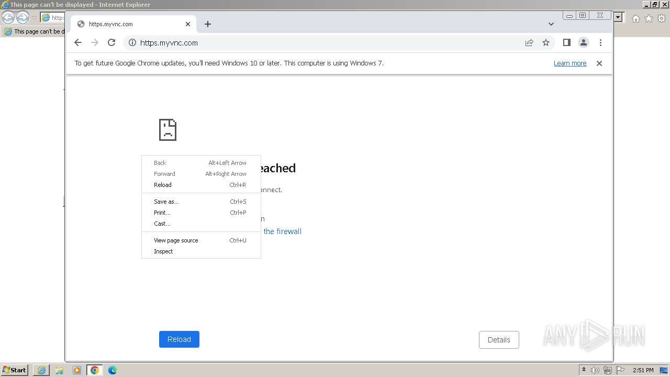670x377 pixels.
Task: Click Internet Explorer forward button
Action: pyautogui.click(x=23, y=18)
